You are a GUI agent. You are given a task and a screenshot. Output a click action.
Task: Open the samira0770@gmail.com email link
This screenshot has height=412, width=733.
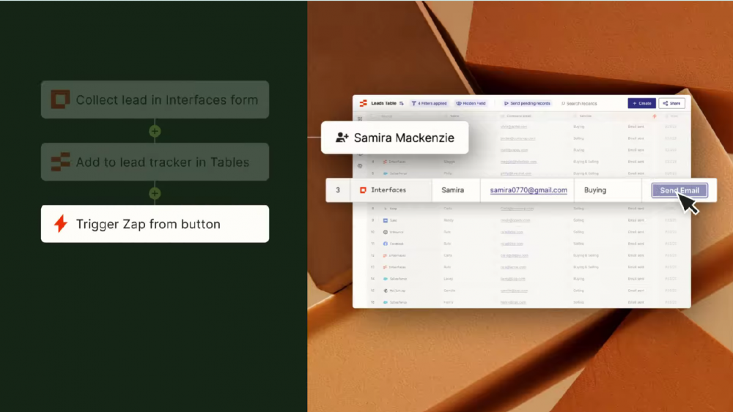click(528, 190)
